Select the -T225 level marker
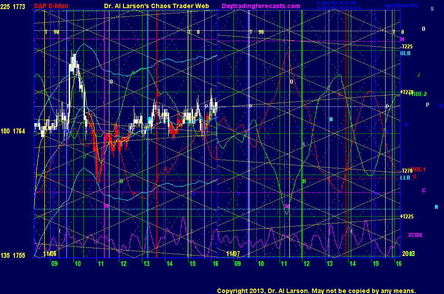This screenshot has height=294, width=444. (406, 47)
